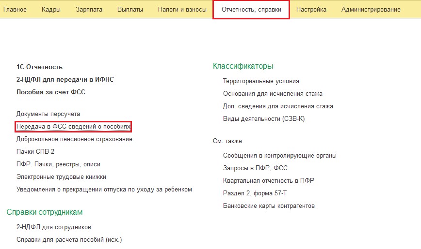Viewport: 421px width, 249px height.
Task: Open Квартальная отчетность в ПФР
Action: (268, 181)
